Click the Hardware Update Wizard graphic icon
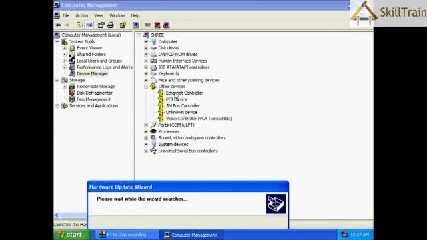Screen dimensions: 427x240 click(276, 204)
